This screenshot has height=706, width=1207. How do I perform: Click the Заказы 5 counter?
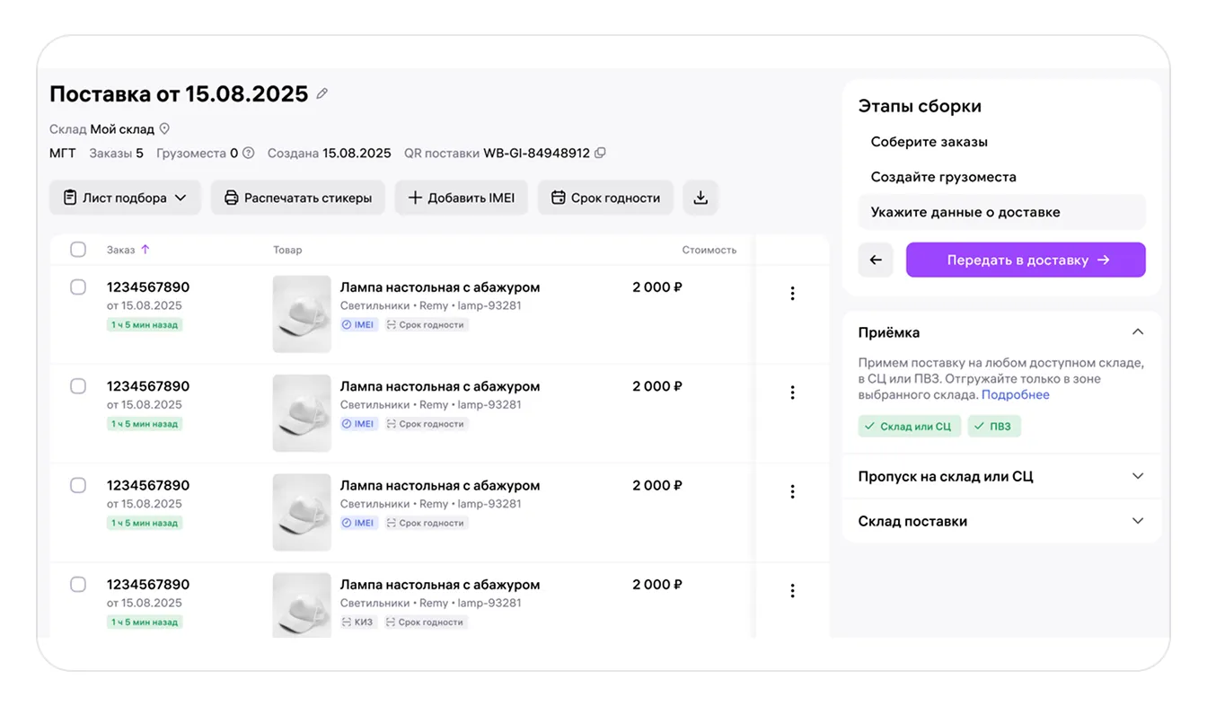(116, 153)
